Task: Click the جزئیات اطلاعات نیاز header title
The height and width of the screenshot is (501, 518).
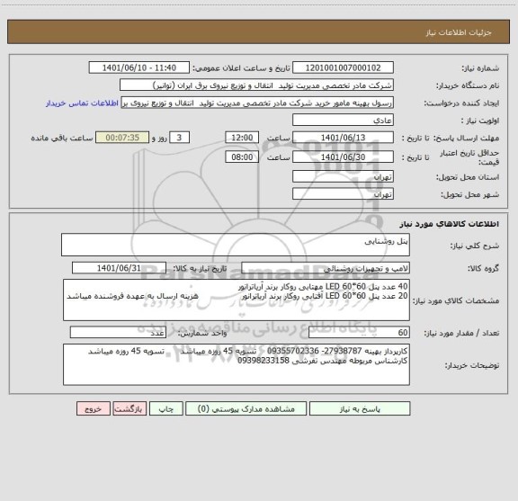Action: [459, 32]
